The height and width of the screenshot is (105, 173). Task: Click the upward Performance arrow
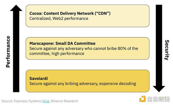pos(16,48)
